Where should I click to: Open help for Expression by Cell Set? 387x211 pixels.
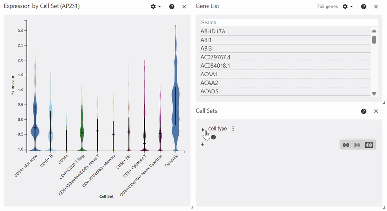click(172, 7)
